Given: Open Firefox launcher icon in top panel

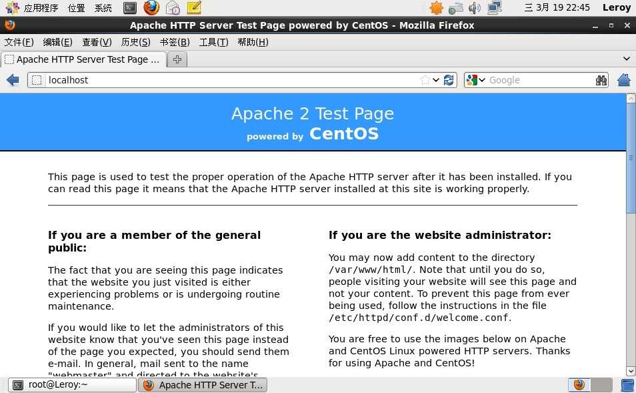Looking at the screenshot, I should [151, 8].
